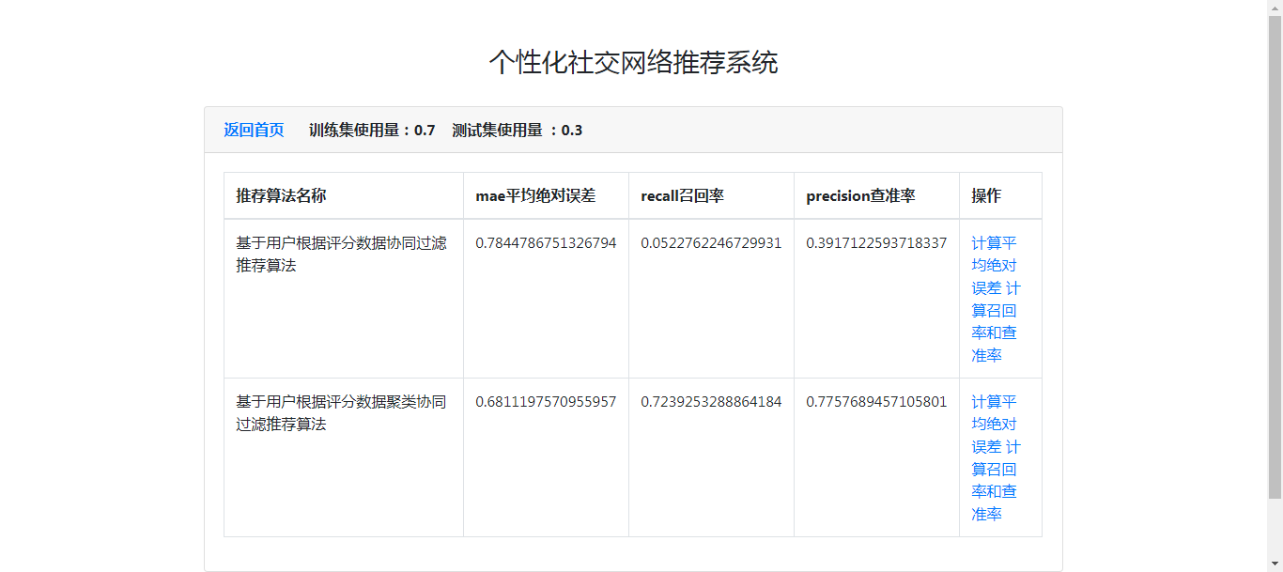Click precision value 0.7757689457105801

[x=876, y=401]
